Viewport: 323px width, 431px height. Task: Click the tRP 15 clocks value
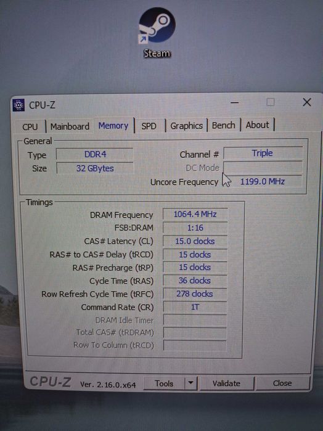pos(195,268)
